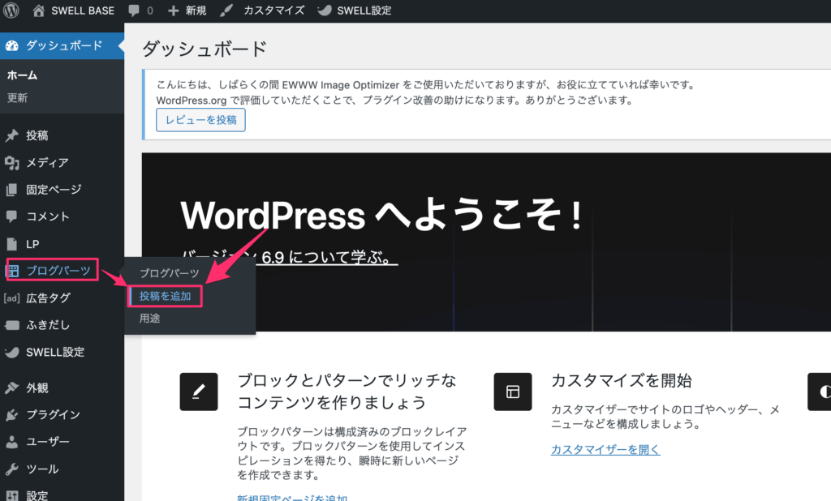Open 外観 via its brush icon
Viewport: 831px width, 501px height.
pyautogui.click(x=14, y=388)
